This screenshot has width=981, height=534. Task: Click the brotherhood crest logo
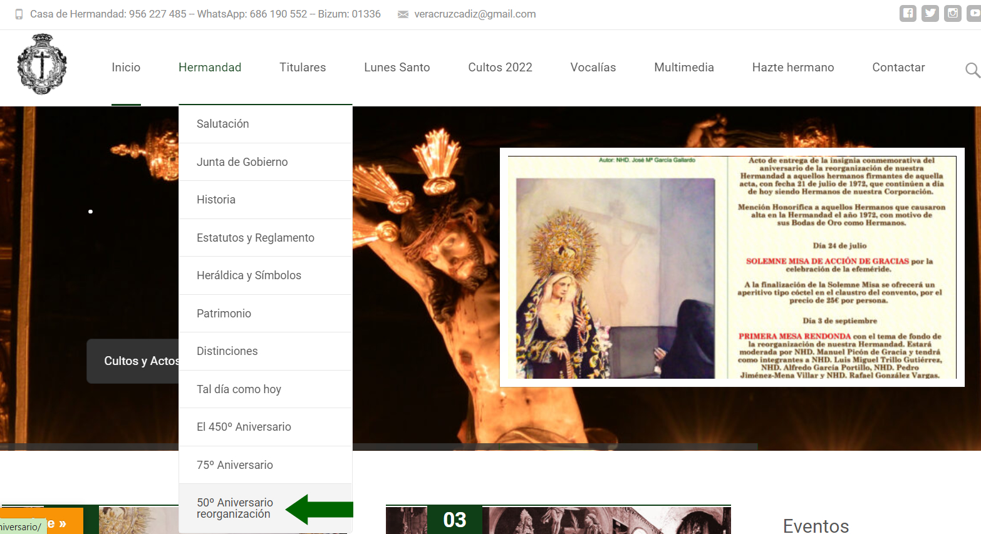pos(42,64)
